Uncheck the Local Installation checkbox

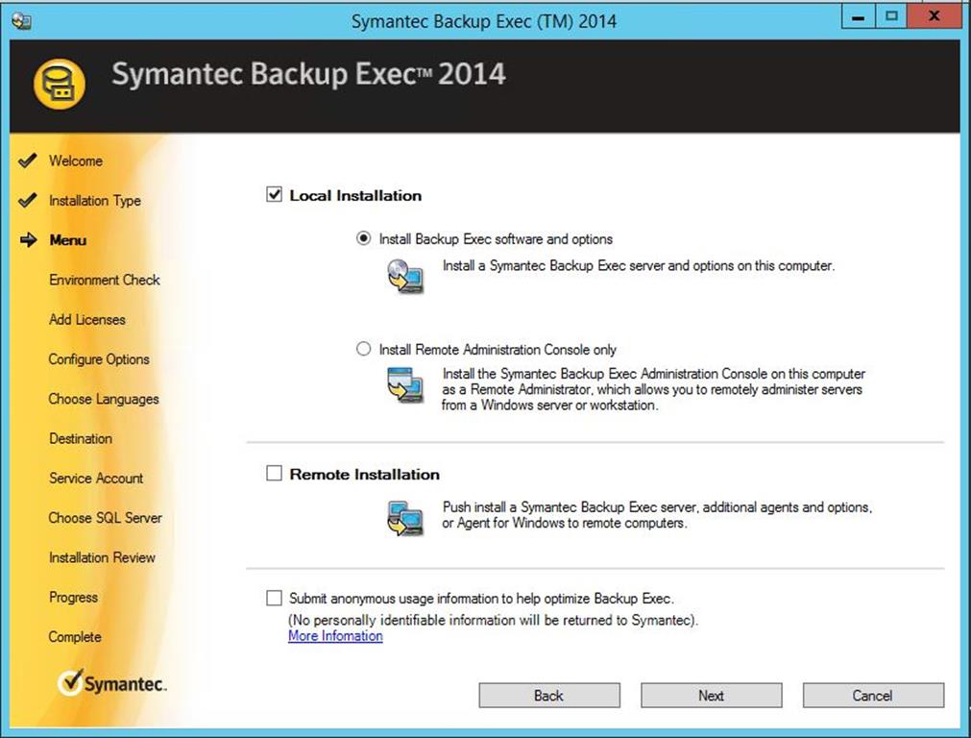[274, 194]
